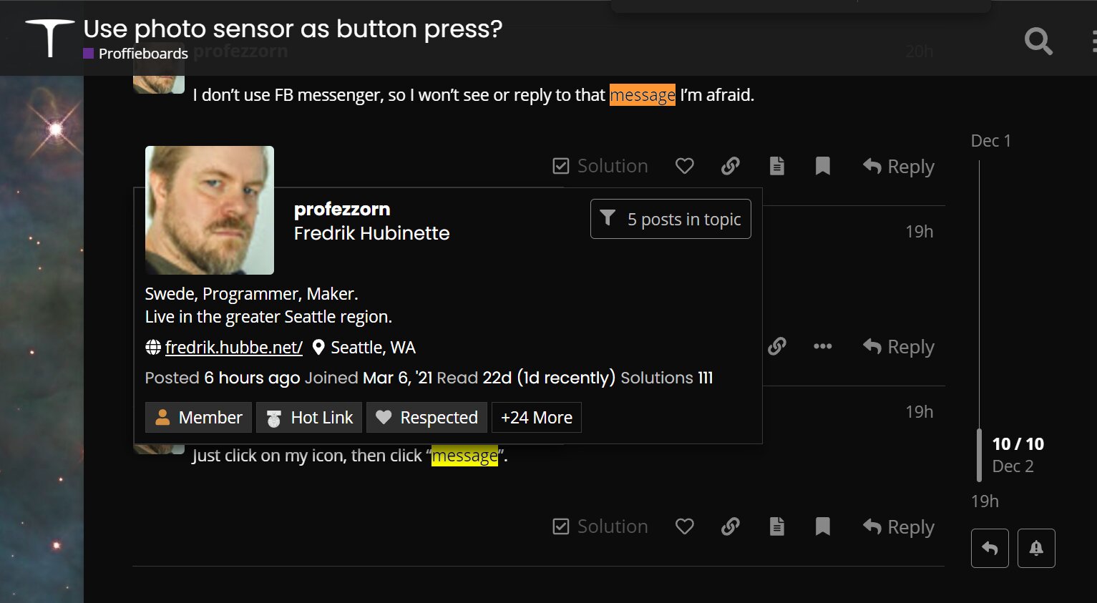Click the bell notification button below the timeline

coord(1035,548)
